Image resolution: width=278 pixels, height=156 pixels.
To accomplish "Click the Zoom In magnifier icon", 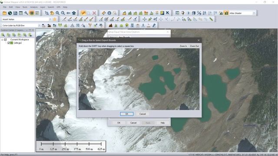I will (x=57, y=13).
